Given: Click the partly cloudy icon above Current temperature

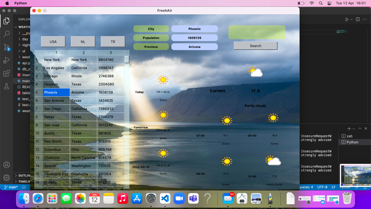Looking at the screenshot, I should click(x=255, y=72).
